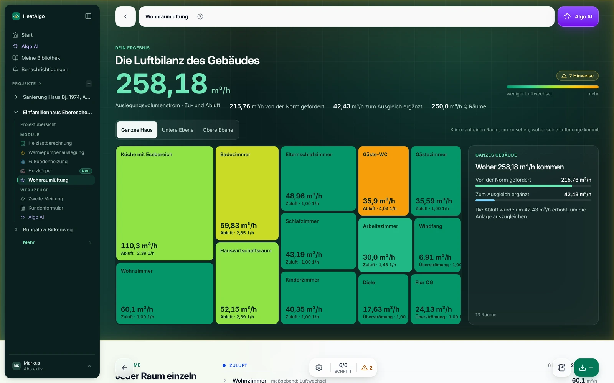This screenshot has height=383, width=614.
Task: Expand Sanierung Haus Bj. 1974 project
Action: click(x=16, y=97)
